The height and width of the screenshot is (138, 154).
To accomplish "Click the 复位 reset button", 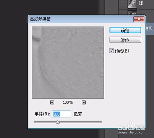I will (125, 40).
